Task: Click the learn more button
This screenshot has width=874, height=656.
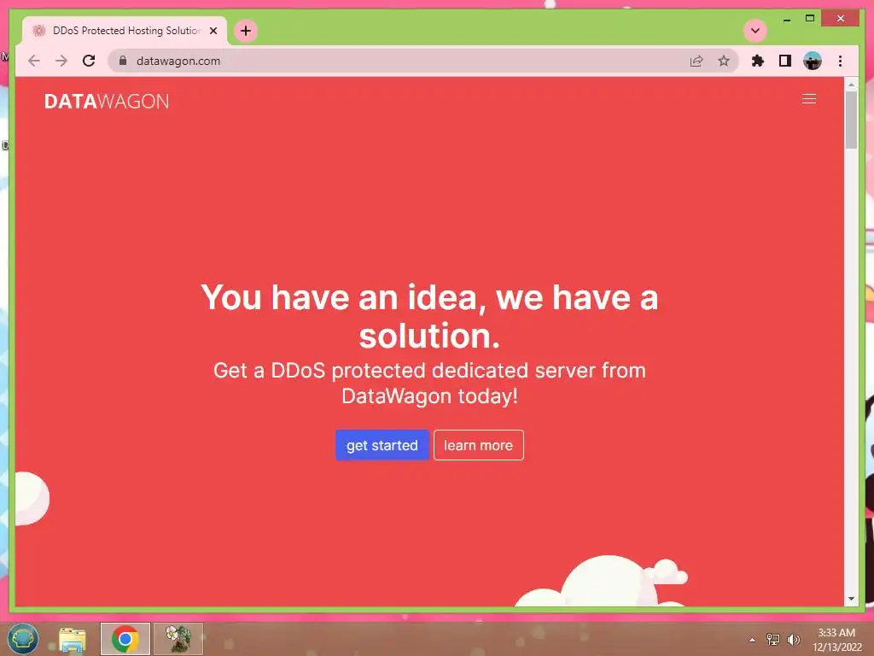Action: click(x=478, y=445)
